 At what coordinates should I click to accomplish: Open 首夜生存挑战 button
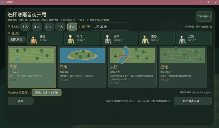pos(204,16)
